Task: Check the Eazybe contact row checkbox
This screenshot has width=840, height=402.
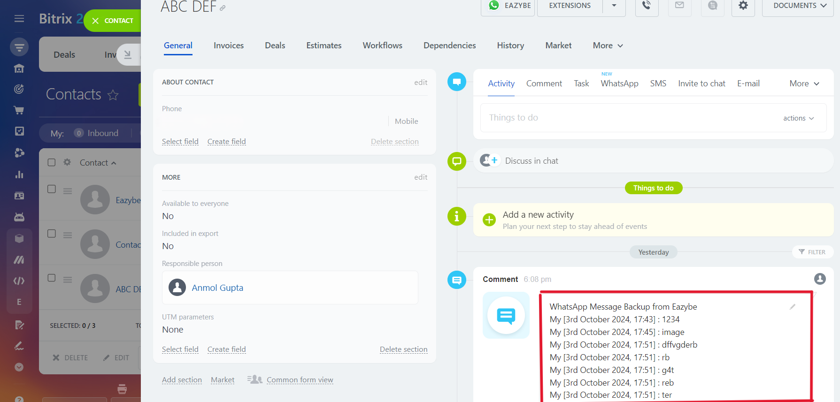Action: [52, 189]
